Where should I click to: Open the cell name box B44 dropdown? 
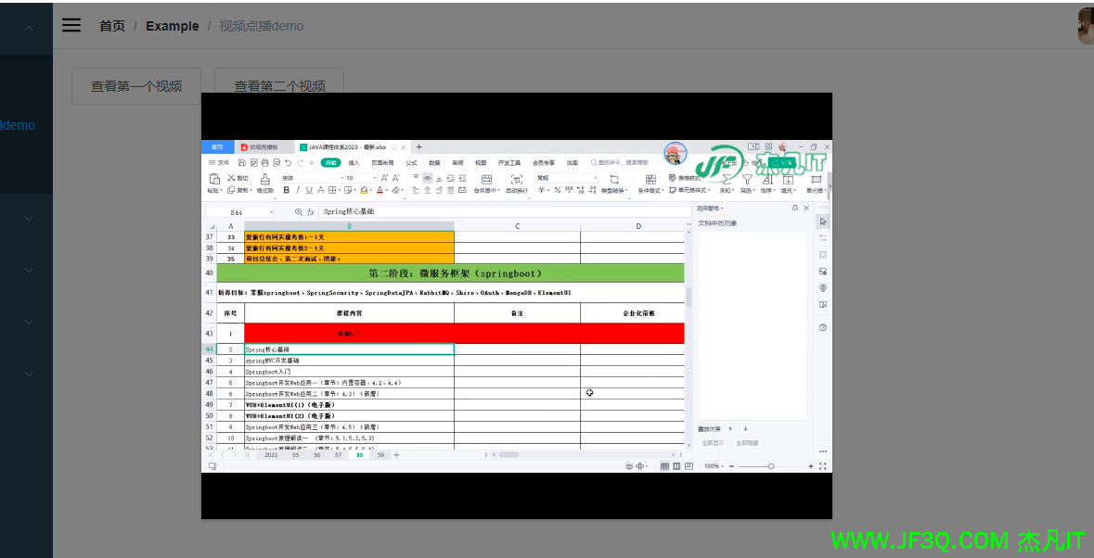pos(271,212)
